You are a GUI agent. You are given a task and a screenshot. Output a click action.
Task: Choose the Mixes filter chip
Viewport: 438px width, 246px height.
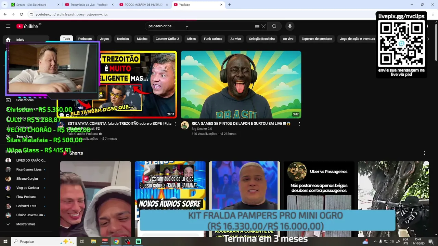coord(191,39)
